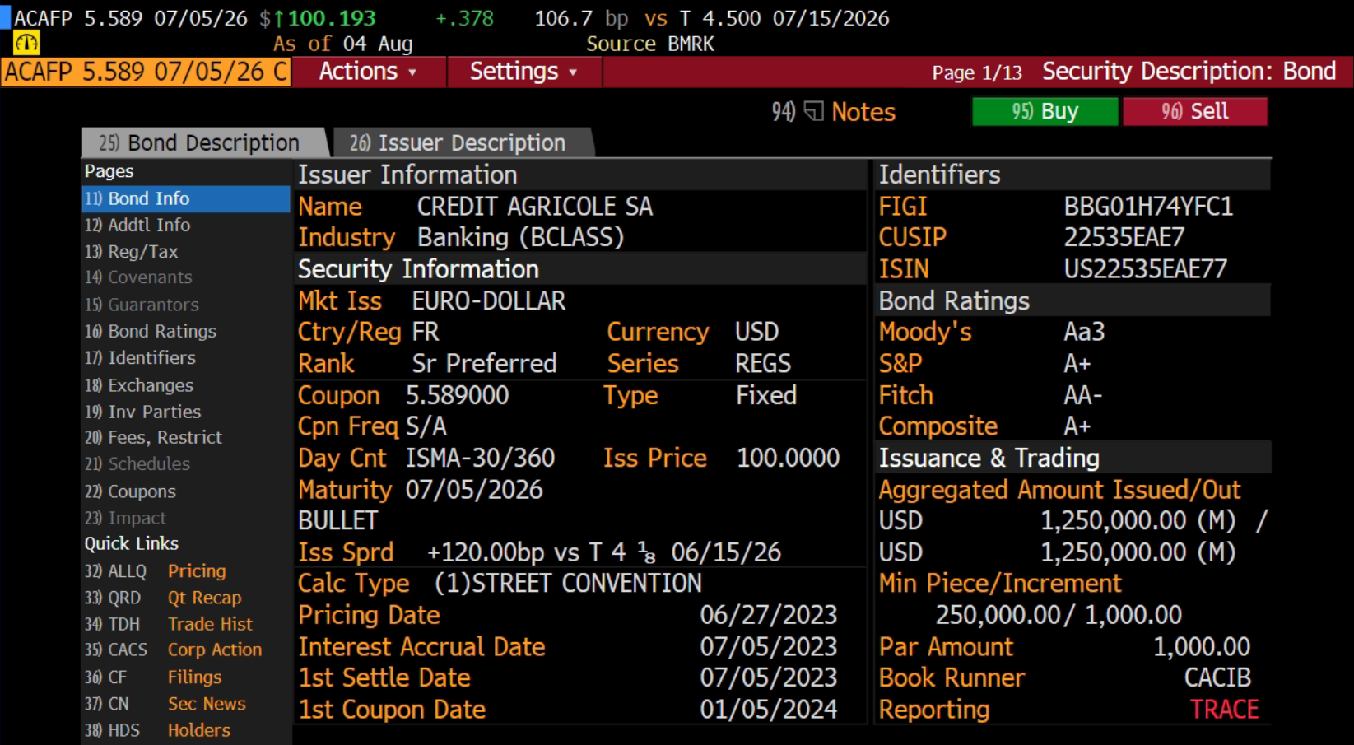Image resolution: width=1354 pixels, height=745 pixels.
Task: Click the red Sell button
Action: coord(1194,111)
